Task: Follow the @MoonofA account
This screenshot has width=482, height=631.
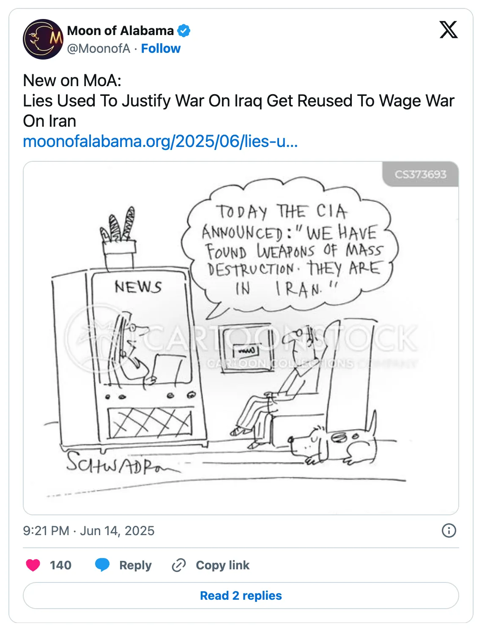Action: [x=161, y=49]
